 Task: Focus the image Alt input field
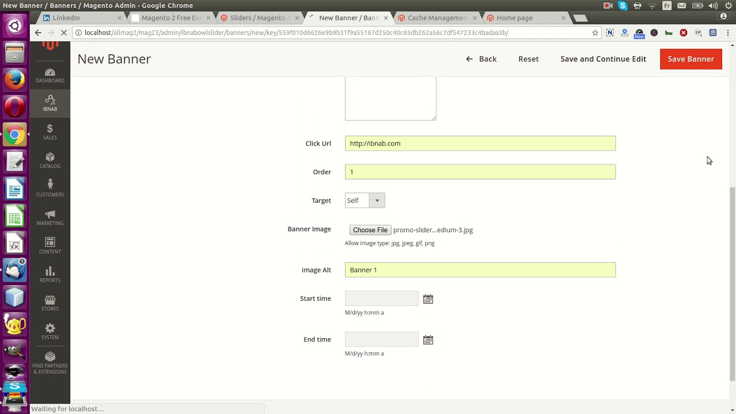pos(480,270)
